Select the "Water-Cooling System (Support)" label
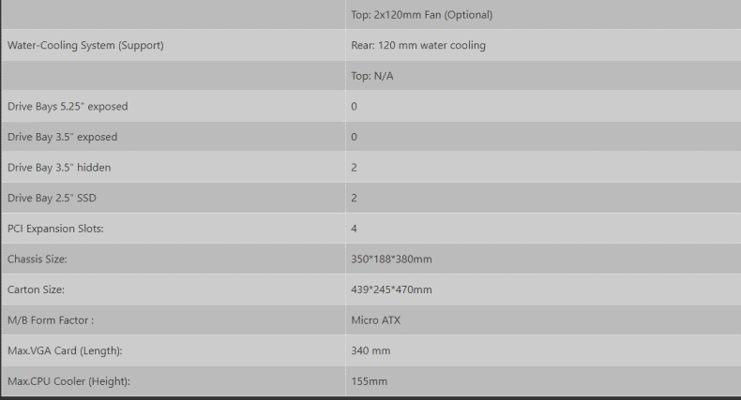 [x=85, y=45]
